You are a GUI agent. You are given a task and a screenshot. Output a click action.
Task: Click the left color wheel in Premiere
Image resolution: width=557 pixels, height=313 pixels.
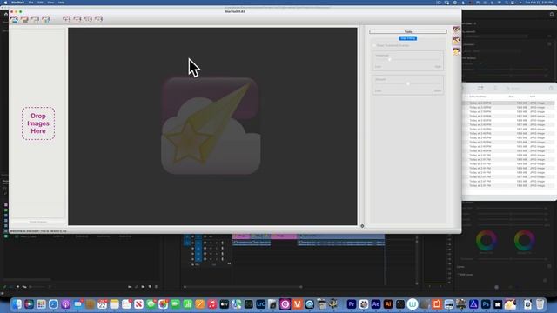click(487, 241)
